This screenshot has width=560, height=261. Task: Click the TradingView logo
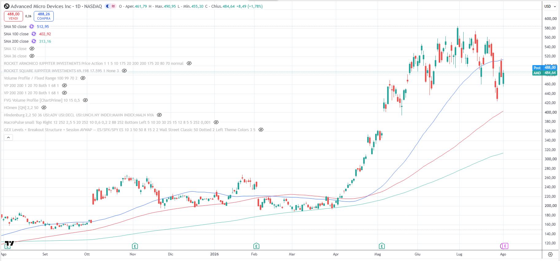coord(9,244)
